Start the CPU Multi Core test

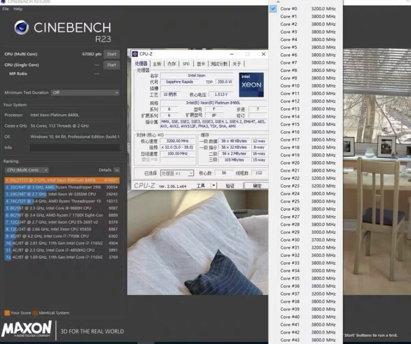coord(111,54)
